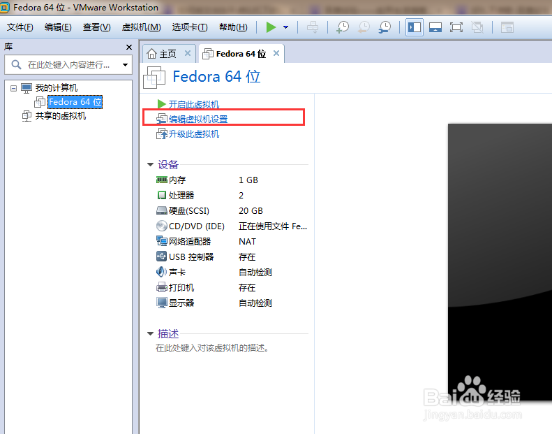552x434 pixels.
Task: Switch to the 主页 tab
Action: 167,54
